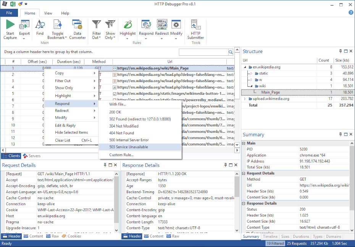Select the Total row in Structure
Screen dimensions: 355x247
point(298,105)
